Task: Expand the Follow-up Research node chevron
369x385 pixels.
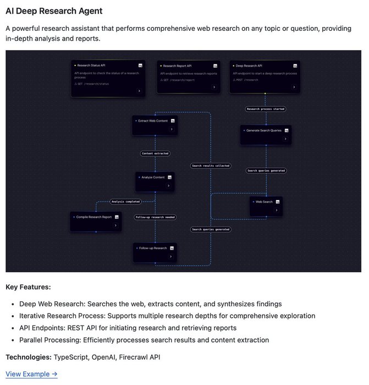Action: coord(170,257)
